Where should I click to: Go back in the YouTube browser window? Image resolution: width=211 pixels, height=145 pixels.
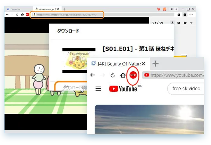[93, 75]
